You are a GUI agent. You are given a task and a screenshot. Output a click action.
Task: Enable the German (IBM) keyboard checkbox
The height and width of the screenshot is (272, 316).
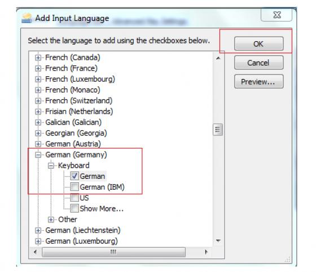click(74, 187)
